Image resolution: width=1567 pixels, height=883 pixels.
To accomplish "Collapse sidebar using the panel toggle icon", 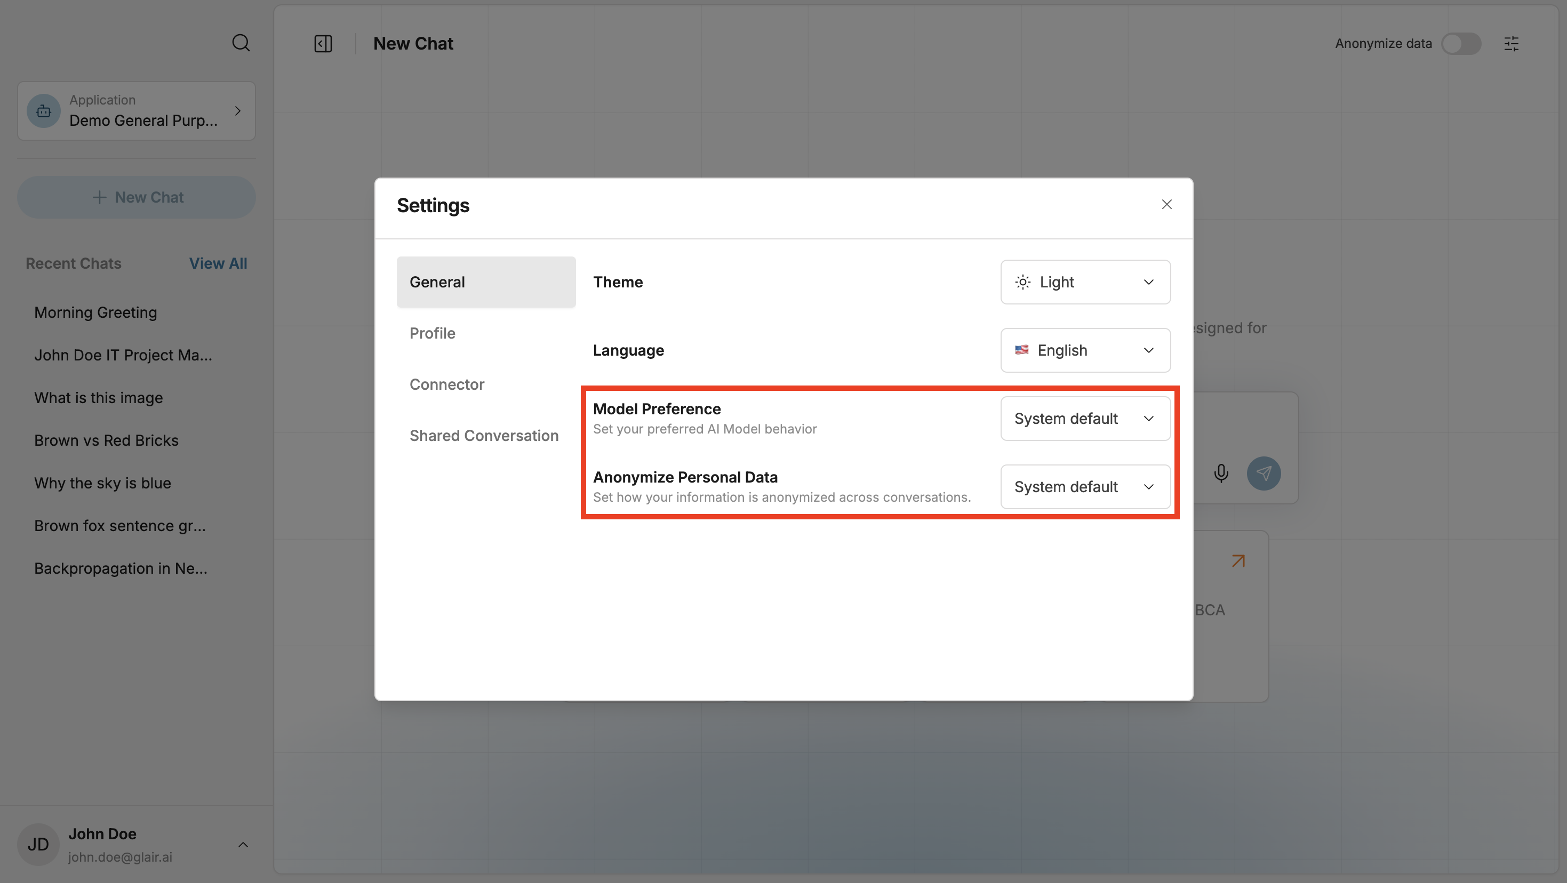I will (323, 44).
